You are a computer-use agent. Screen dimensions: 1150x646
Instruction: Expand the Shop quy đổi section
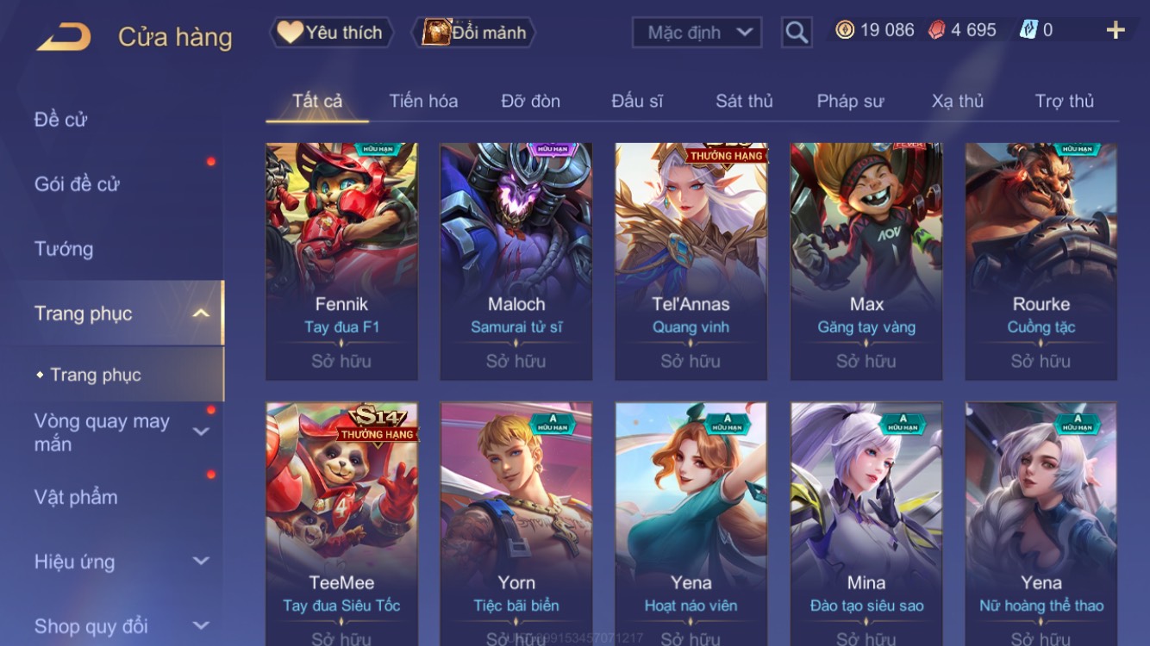pos(201,626)
